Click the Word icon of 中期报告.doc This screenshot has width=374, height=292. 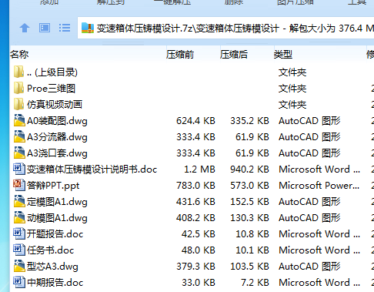pos(19,282)
